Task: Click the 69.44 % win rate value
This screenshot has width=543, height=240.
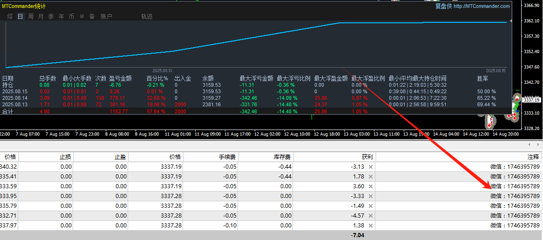Action: coord(487,104)
